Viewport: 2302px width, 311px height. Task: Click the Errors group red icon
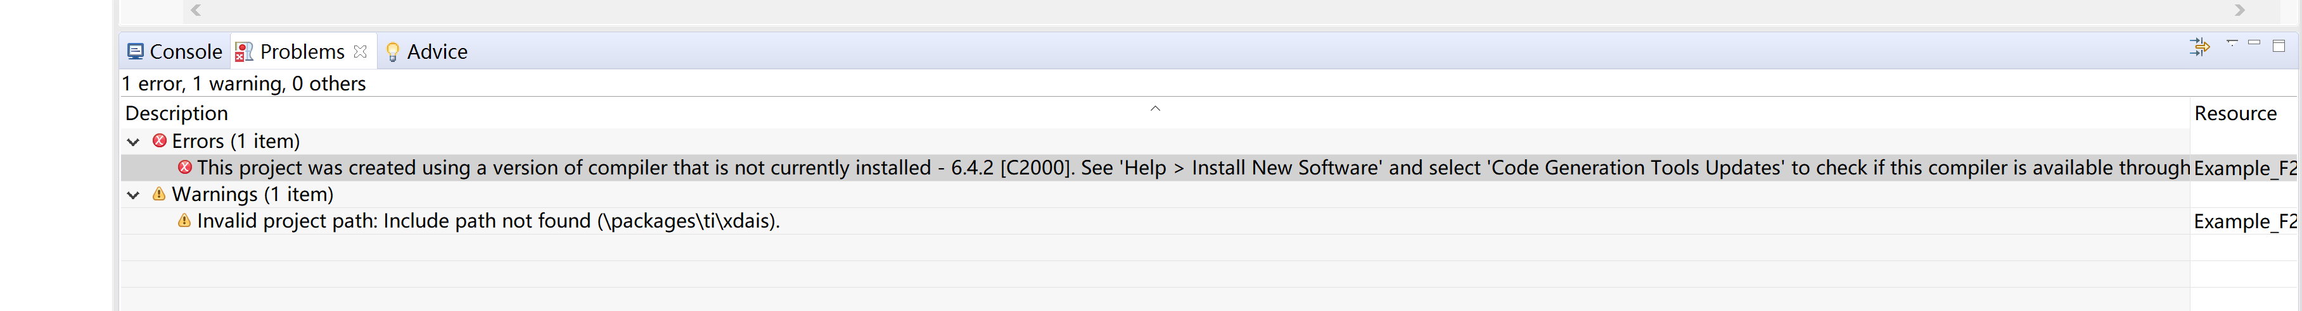160,141
